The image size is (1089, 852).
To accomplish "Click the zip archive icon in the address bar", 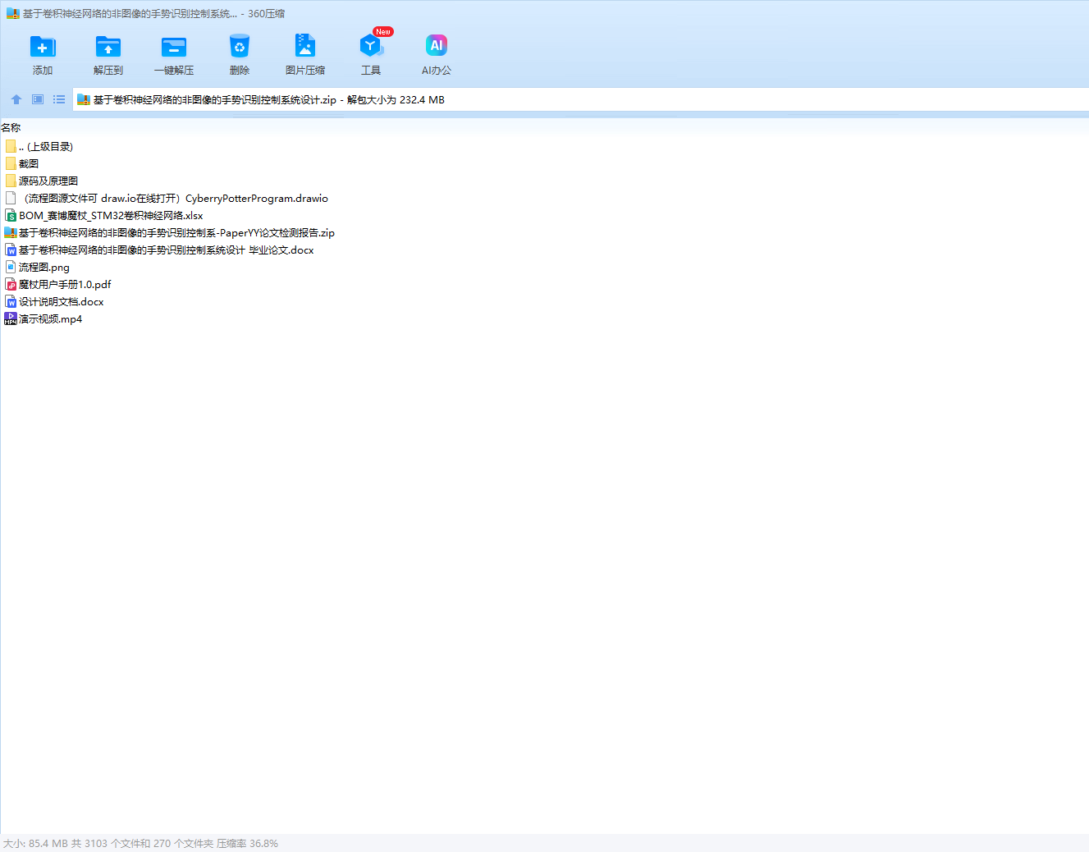I will point(83,99).
